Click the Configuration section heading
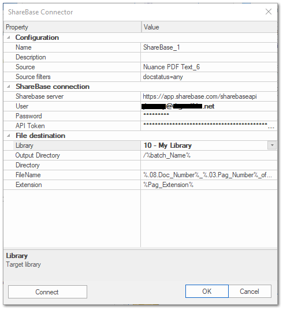Viewport: 283px width, 310px height. point(37,38)
